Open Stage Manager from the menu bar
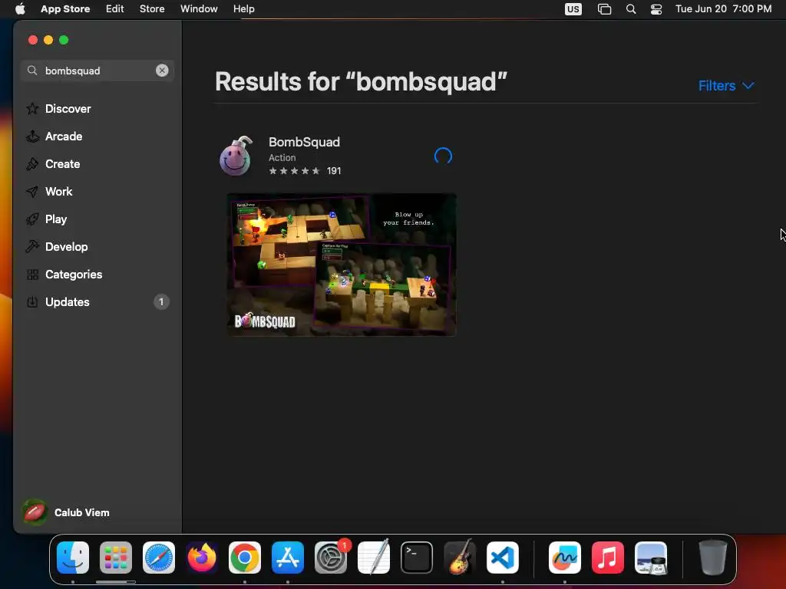This screenshot has width=786, height=589. pos(605,9)
